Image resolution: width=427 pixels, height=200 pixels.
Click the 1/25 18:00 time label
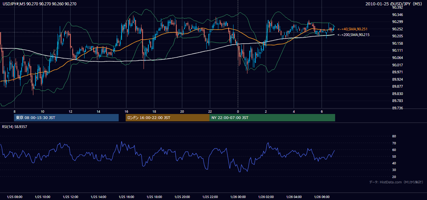click(154, 197)
